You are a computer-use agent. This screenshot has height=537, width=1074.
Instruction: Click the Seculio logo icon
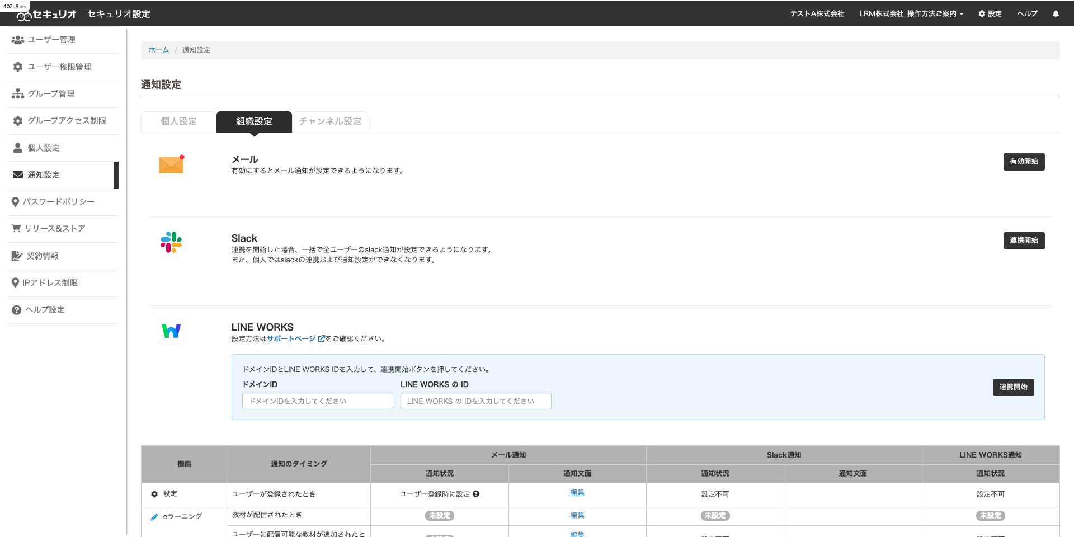(x=23, y=16)
